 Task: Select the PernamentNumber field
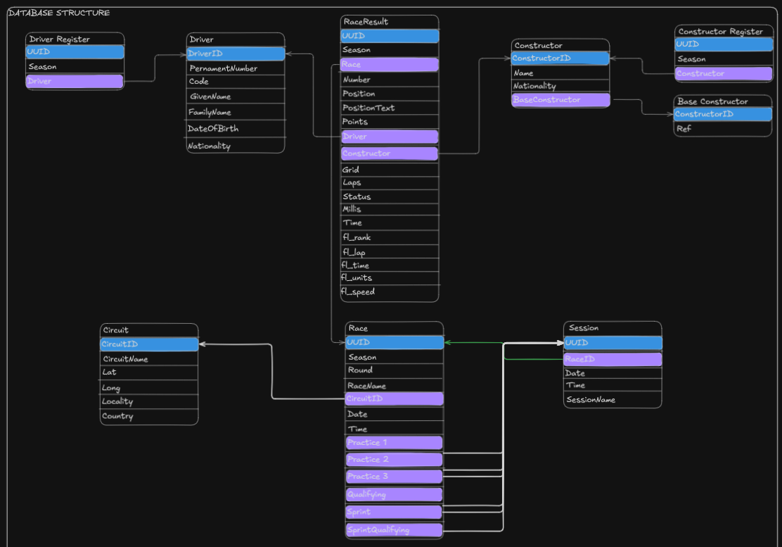[236, 68]
